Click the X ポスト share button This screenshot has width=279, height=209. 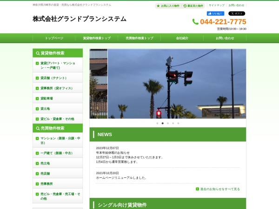point(237,13)
